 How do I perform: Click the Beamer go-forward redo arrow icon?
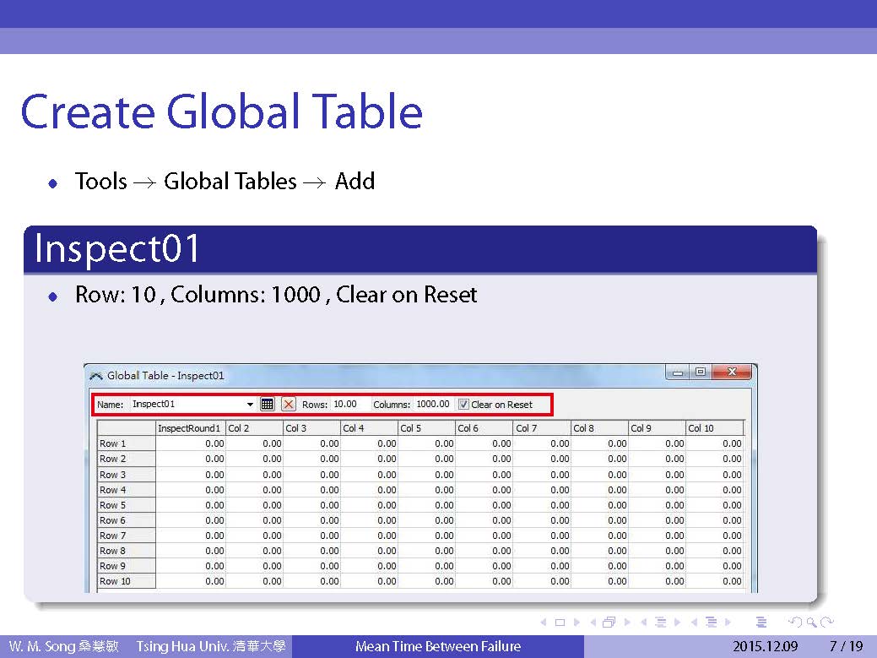tap(827, 623)
